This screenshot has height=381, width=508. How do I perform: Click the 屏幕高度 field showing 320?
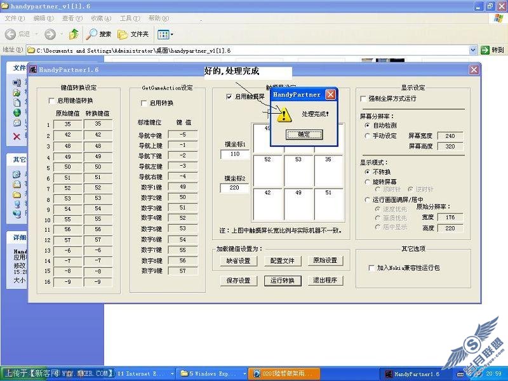[450, 147]
